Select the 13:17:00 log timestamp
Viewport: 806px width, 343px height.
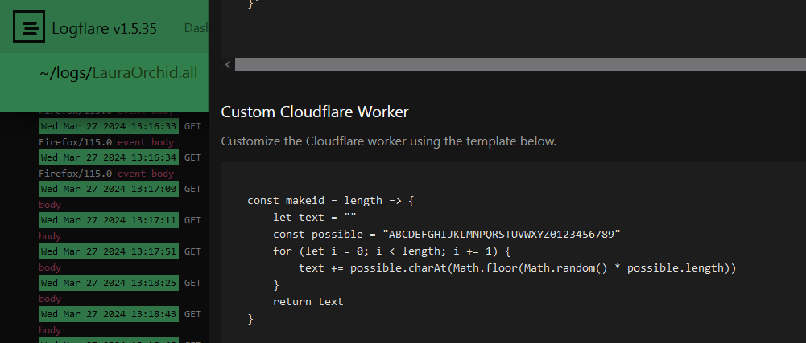pyautogui.click(x=108, y=189)
